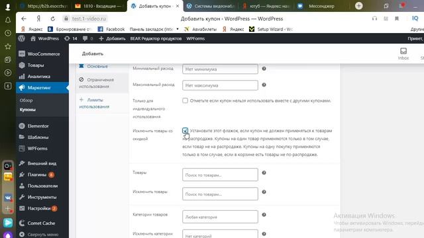Open the headphones icon in toolbar
The height and width of the screenshot is (238, 424).
[x=374, y=19]
